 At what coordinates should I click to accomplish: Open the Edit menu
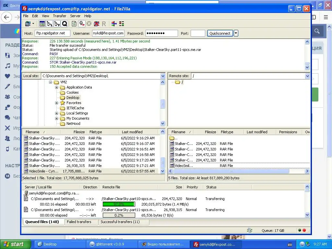tap(35, 16)
